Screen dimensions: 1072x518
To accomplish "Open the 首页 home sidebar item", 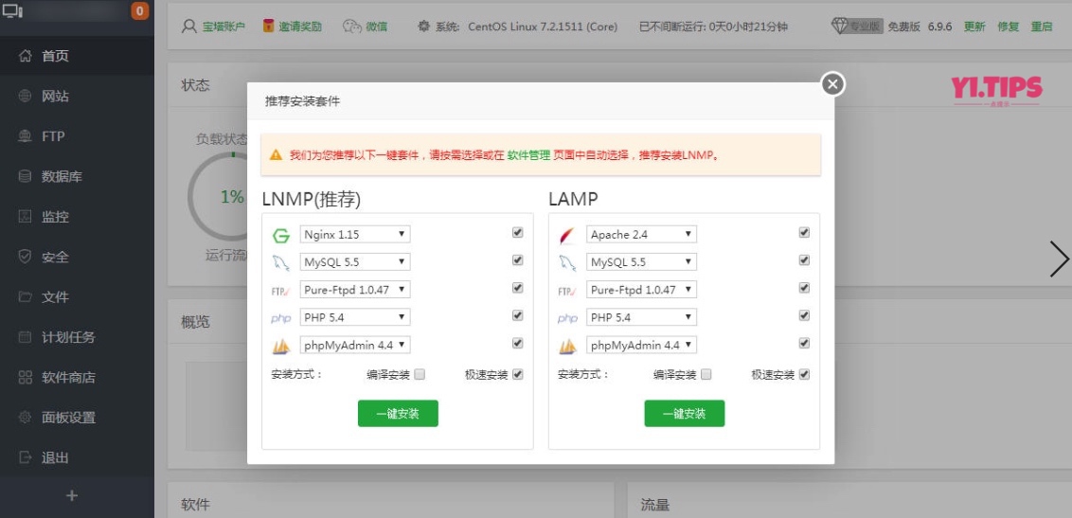I will [x=78, y=56].
